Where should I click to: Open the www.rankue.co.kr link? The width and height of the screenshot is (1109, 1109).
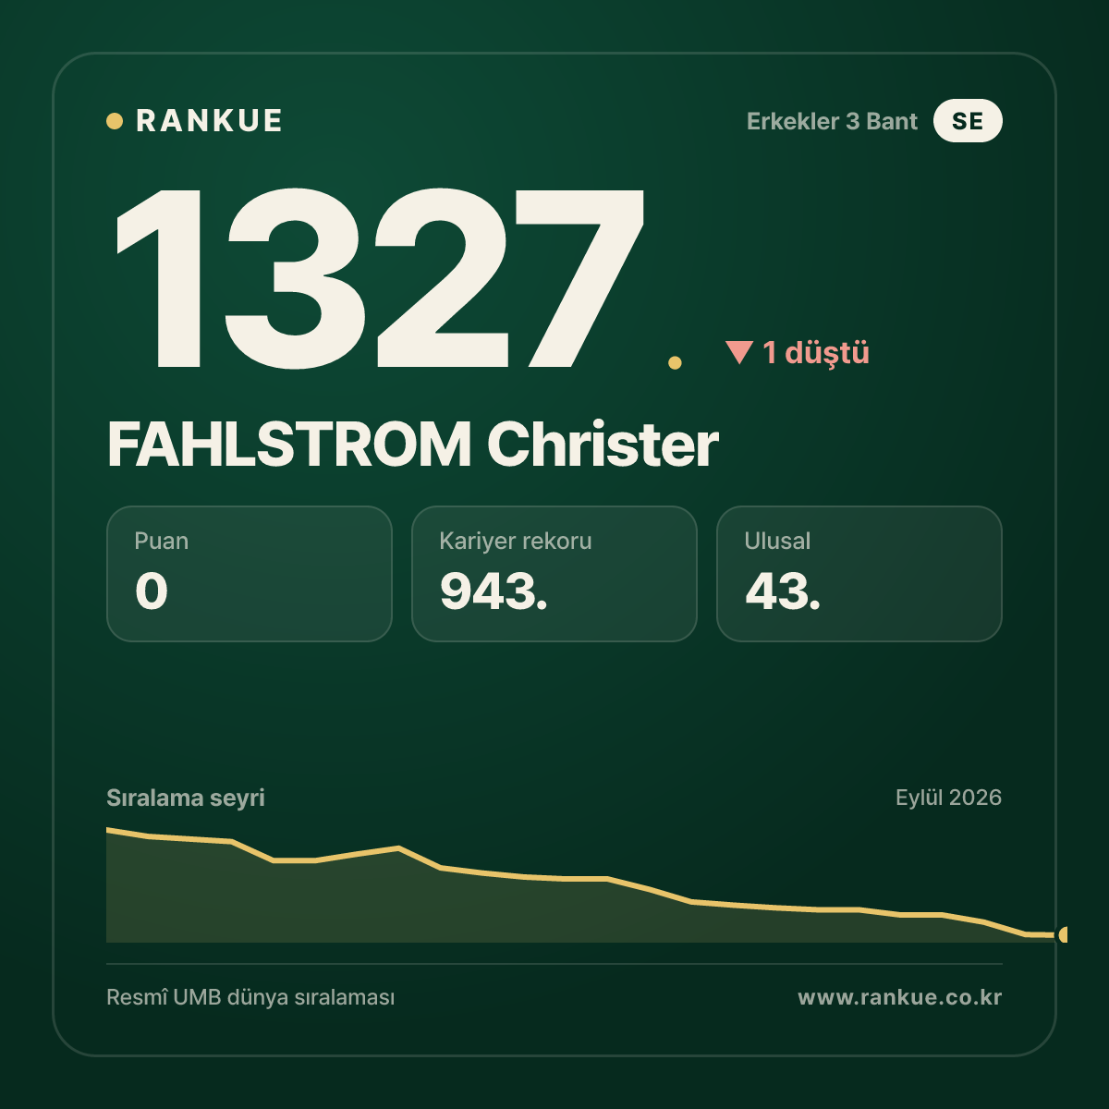(x=900, y=997)
